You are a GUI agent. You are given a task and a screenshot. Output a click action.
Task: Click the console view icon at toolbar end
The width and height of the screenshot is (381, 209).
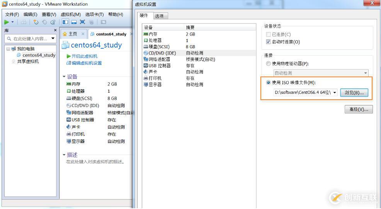[x=103, y=22]
